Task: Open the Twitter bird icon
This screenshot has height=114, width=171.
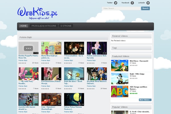Action: tap(116, 3)
